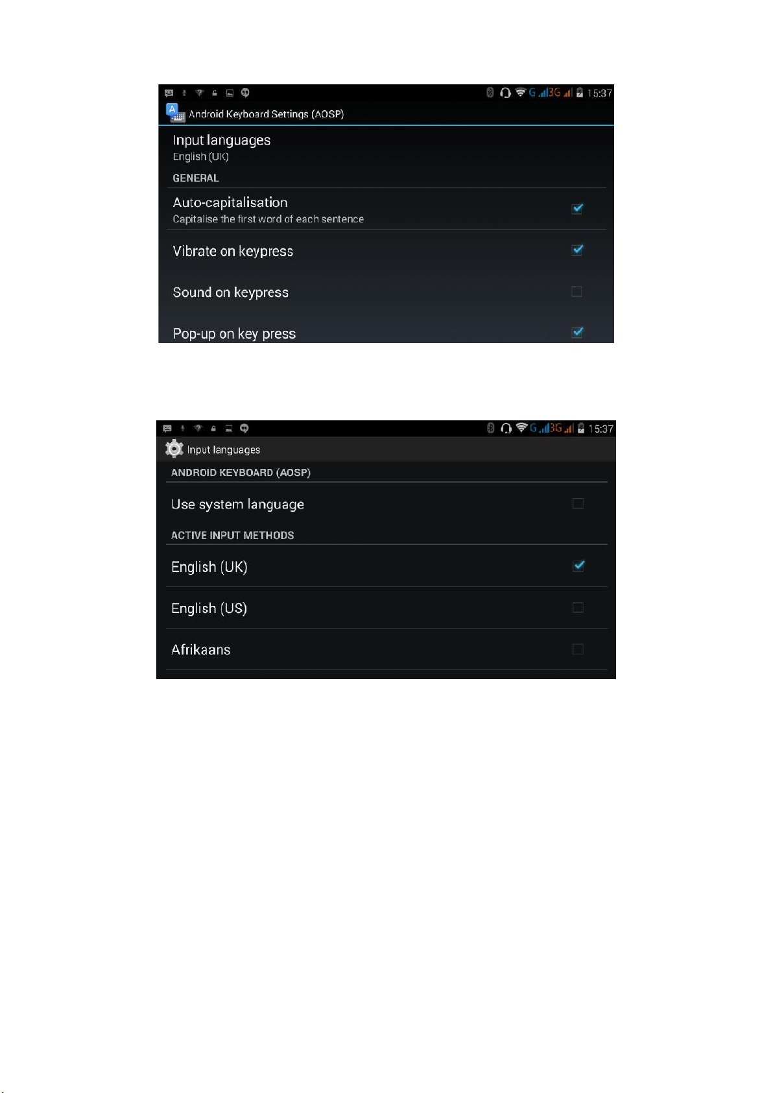
Task: Enable Sound on keypress checkbox
Action: [577, 292]
